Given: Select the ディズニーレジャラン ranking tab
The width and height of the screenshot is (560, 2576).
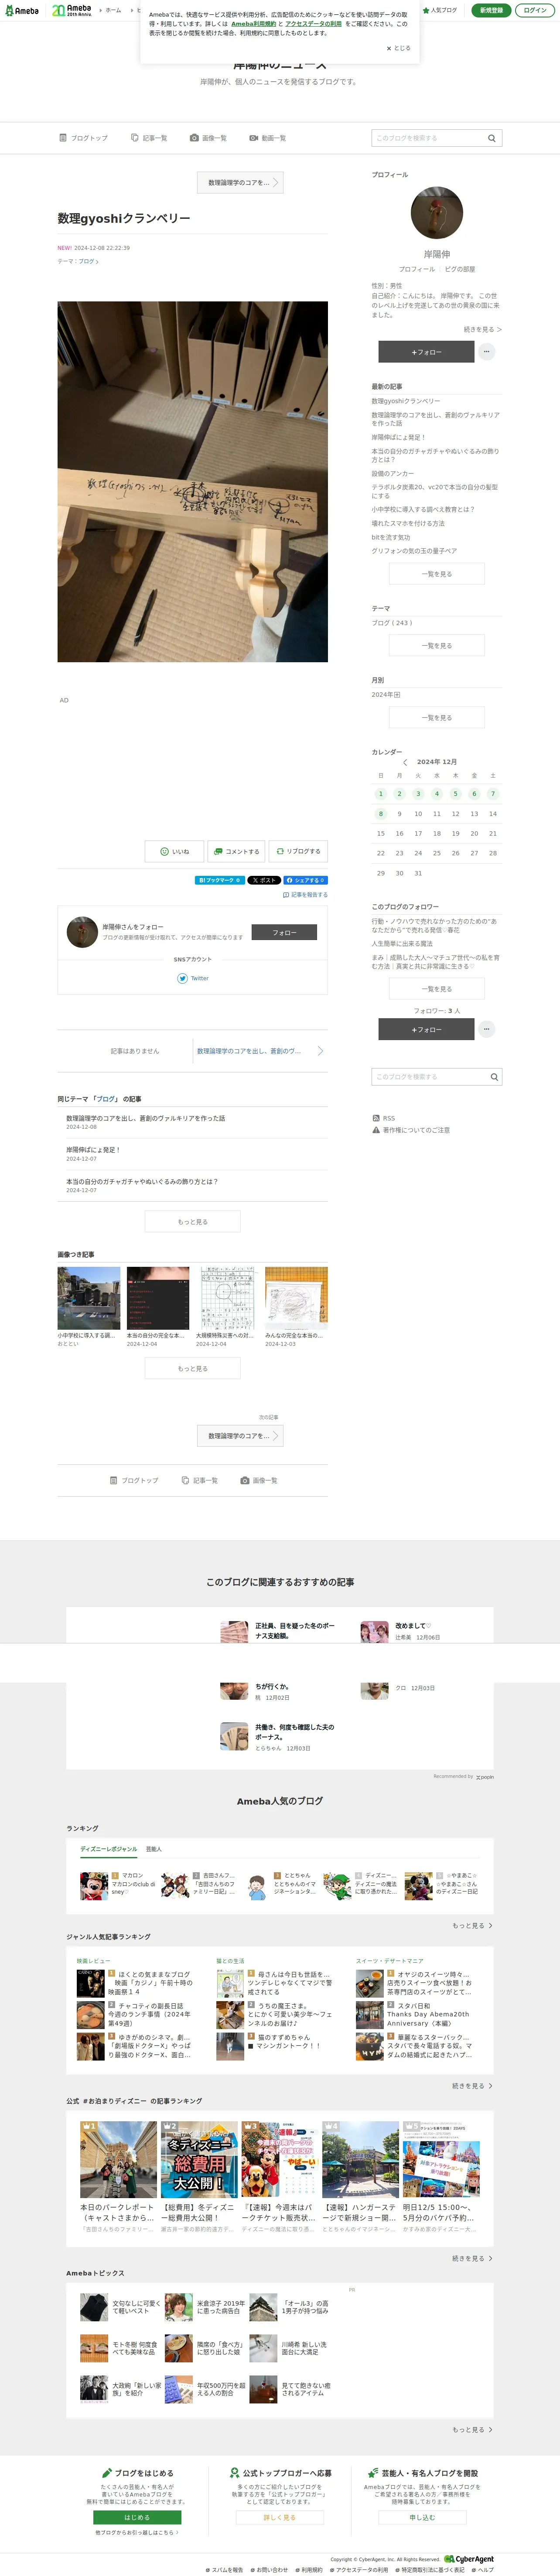Looking at the screenshot, I should (109, 1849).
